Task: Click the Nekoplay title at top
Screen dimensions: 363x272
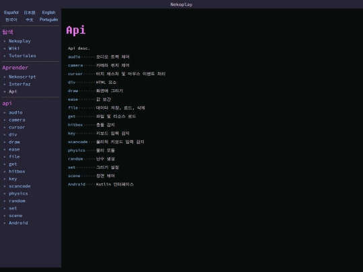Action: [x=182, y=5]
